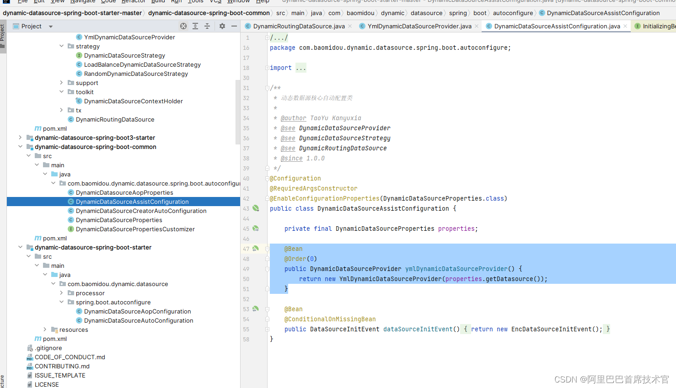Collapse spring.boot.autoconfigure package in tree
676x388 pixels.
click(62, 302)
